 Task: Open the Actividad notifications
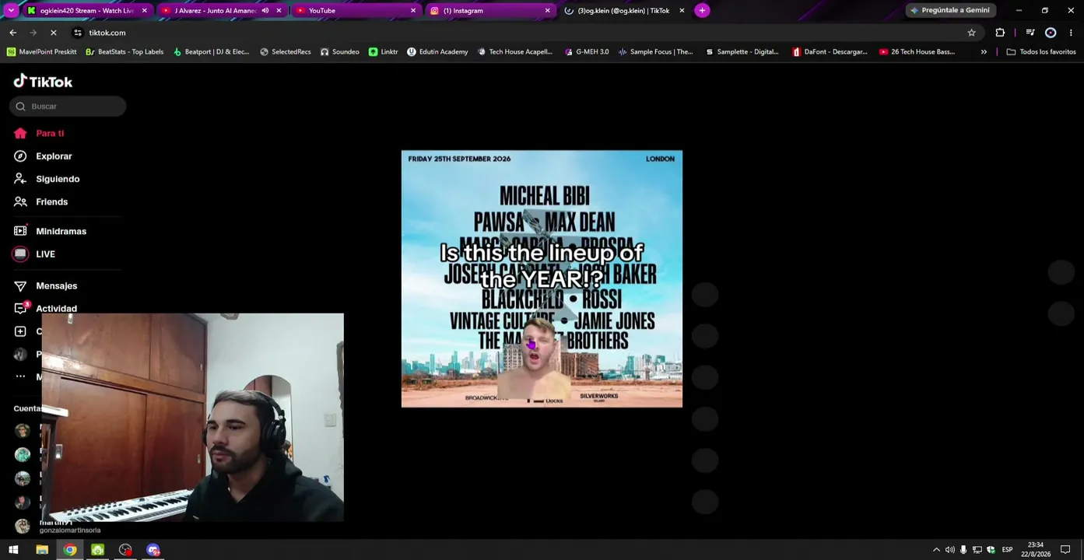pyautogui.click(x=56, y=309)
